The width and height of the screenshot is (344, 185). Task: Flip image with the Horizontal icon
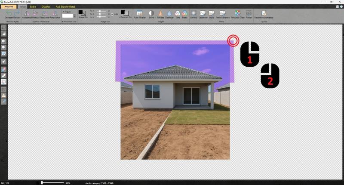(x=27, y=14)
